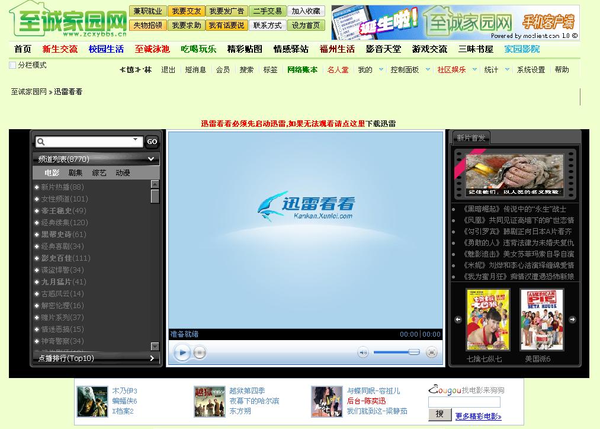Open the 越狱第四季 thumbnail image
600x429 pixels.
(x=209, y=401)
